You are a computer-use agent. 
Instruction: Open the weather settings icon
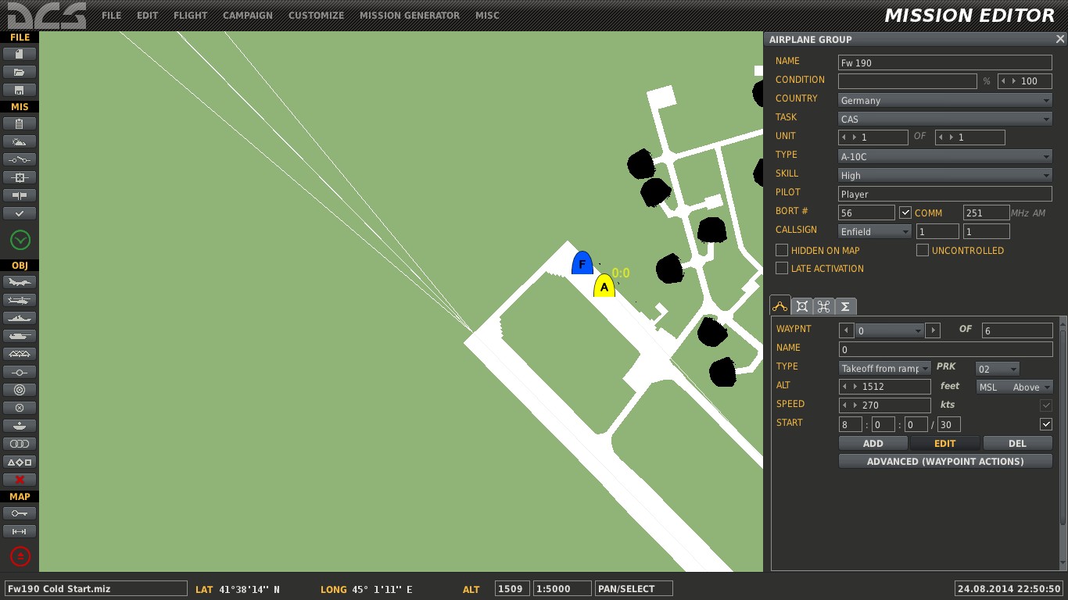(x=20, y=141)
